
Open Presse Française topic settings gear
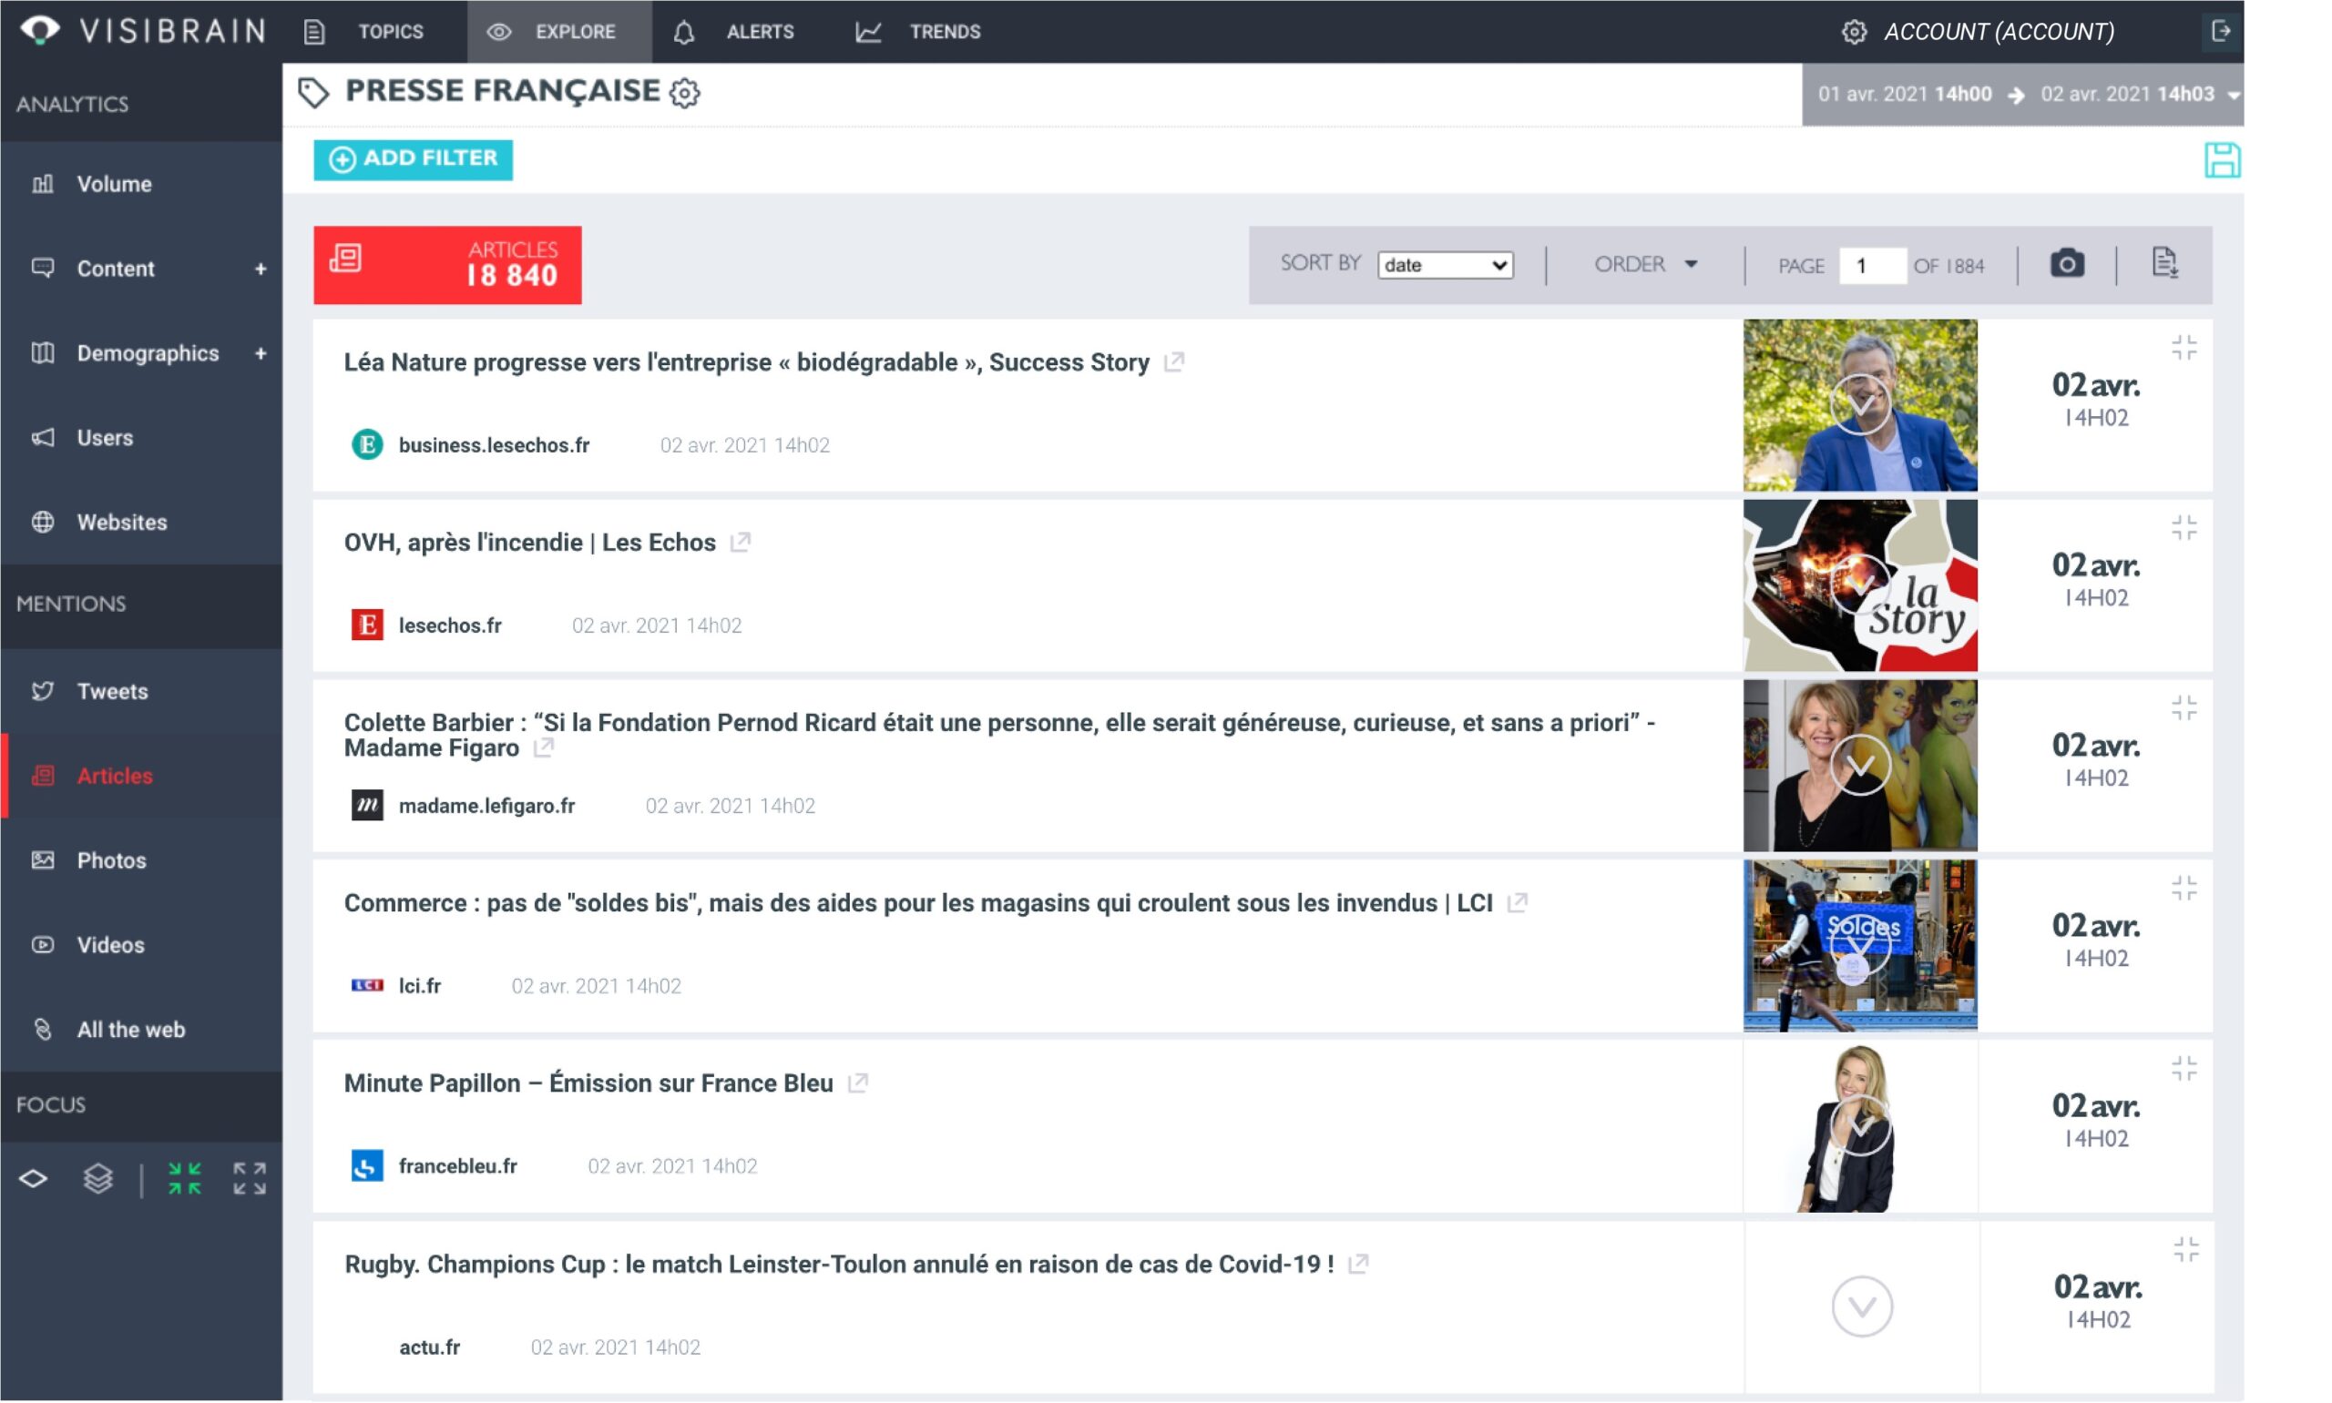[685, 93]
